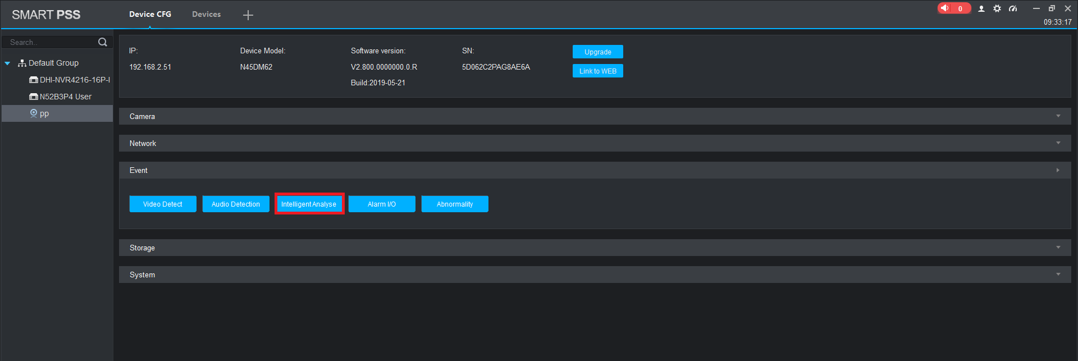
Task: Focus the device search field
Action: tap(52, 42)
